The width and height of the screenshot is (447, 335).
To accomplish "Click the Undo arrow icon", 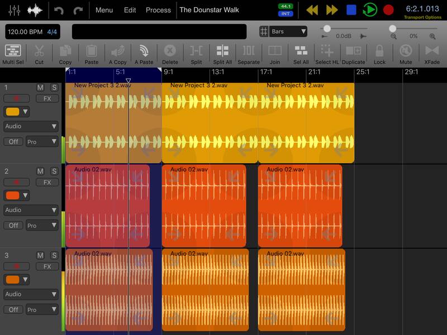I will tap(59, 10).
